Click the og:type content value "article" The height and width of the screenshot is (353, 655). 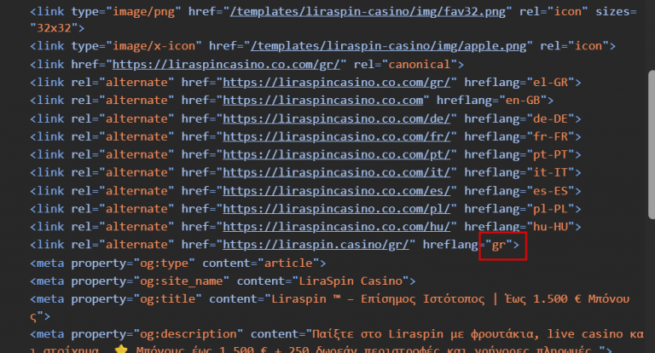pos(288,263)
